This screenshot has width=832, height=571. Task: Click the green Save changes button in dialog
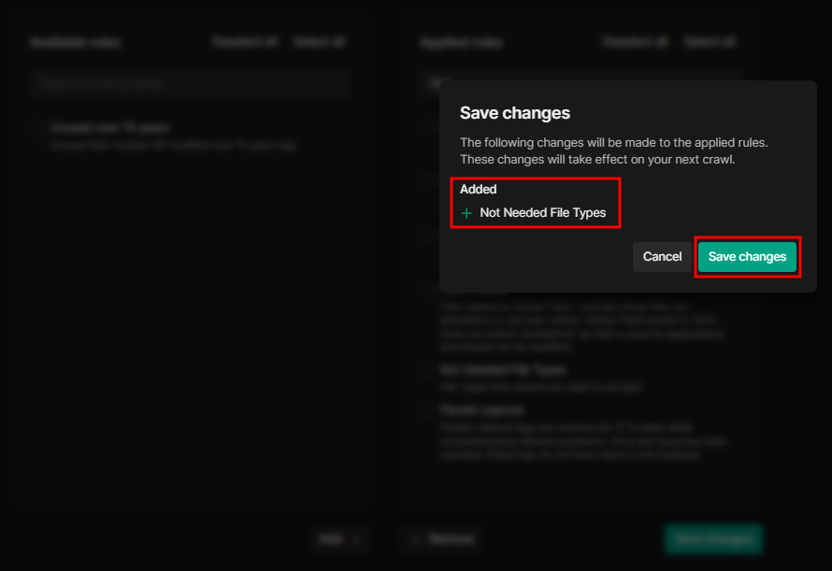coord(747,257)
